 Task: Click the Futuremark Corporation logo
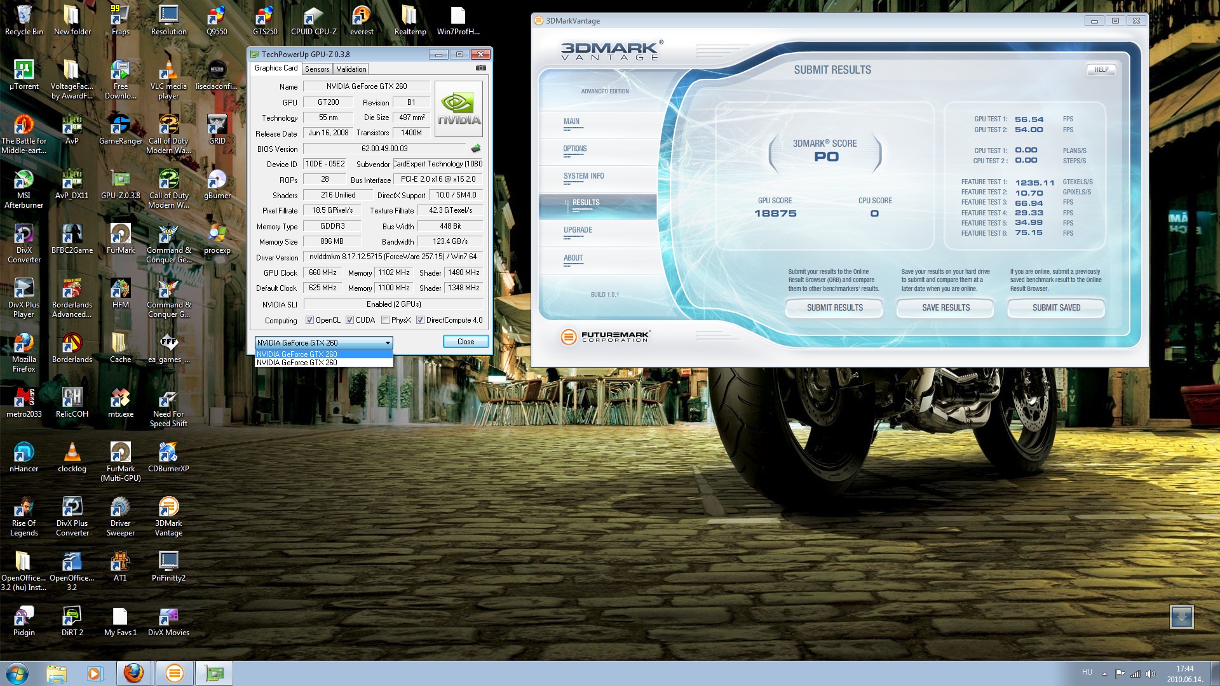[605, 337]
